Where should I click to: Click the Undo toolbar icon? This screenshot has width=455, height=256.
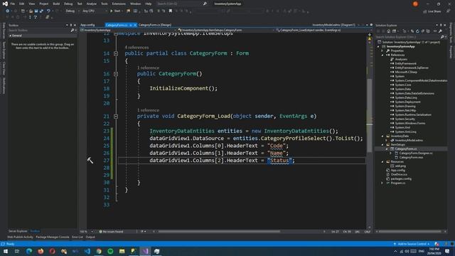(x=48, y=11)
